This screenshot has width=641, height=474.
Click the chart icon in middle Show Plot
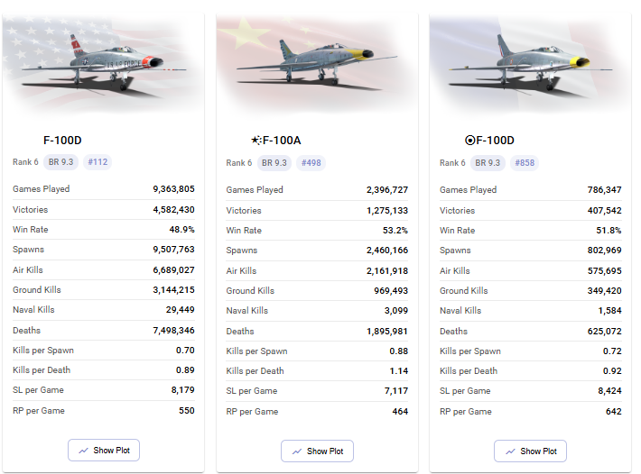pyautogui.click(x=297, y=451)
